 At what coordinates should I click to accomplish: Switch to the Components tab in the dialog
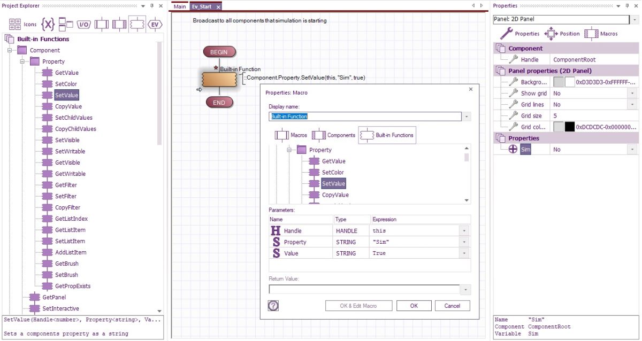coord(334,135)
